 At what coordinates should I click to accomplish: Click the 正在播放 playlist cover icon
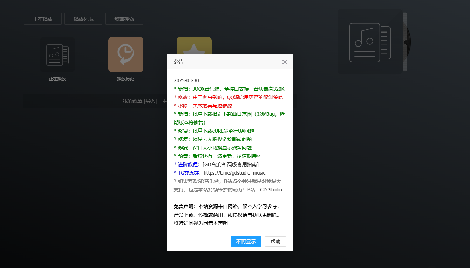click(57, 55)
